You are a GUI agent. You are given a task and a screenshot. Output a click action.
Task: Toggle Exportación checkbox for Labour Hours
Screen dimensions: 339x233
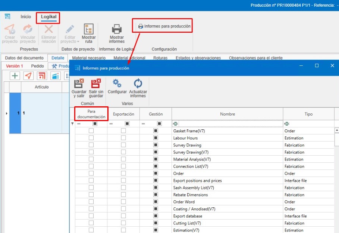coord(123,138)
